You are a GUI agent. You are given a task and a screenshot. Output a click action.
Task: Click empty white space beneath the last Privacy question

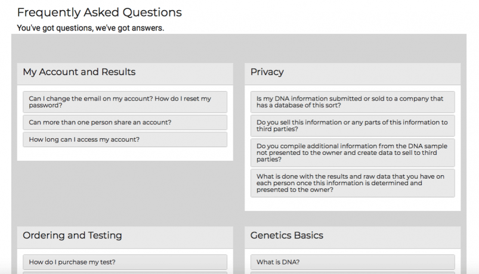pyautogui.click(x=352, y=204)
